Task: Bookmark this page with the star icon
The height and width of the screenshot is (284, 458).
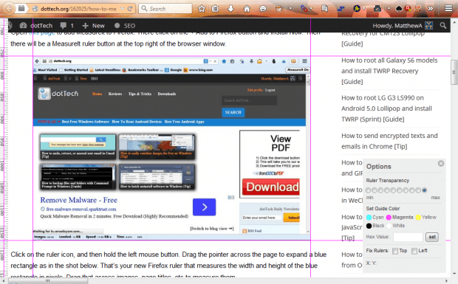Action: click(202, 9)
